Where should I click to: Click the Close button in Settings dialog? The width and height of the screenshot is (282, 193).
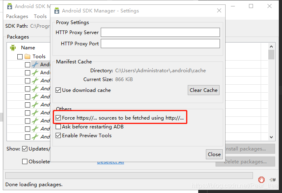coord(214,154)
